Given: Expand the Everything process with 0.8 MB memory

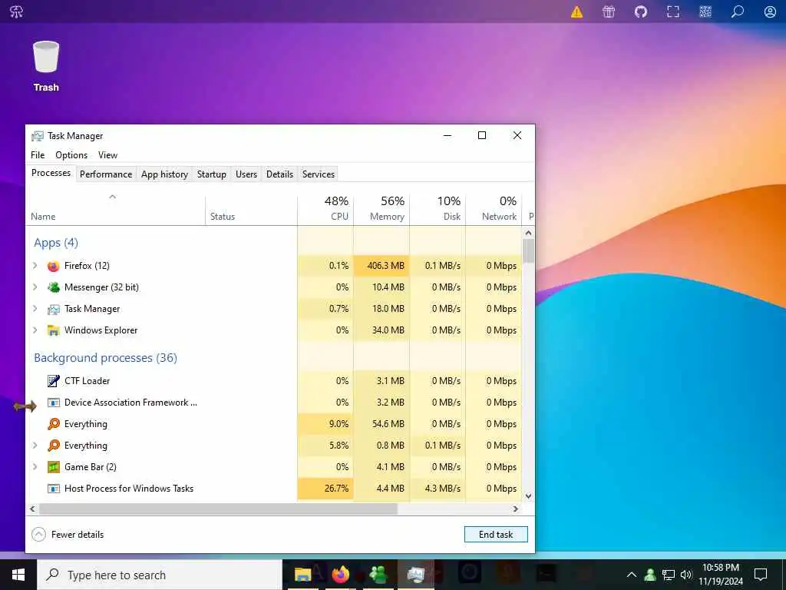Looking at the screenshot, I should click(x=35, y=445).
